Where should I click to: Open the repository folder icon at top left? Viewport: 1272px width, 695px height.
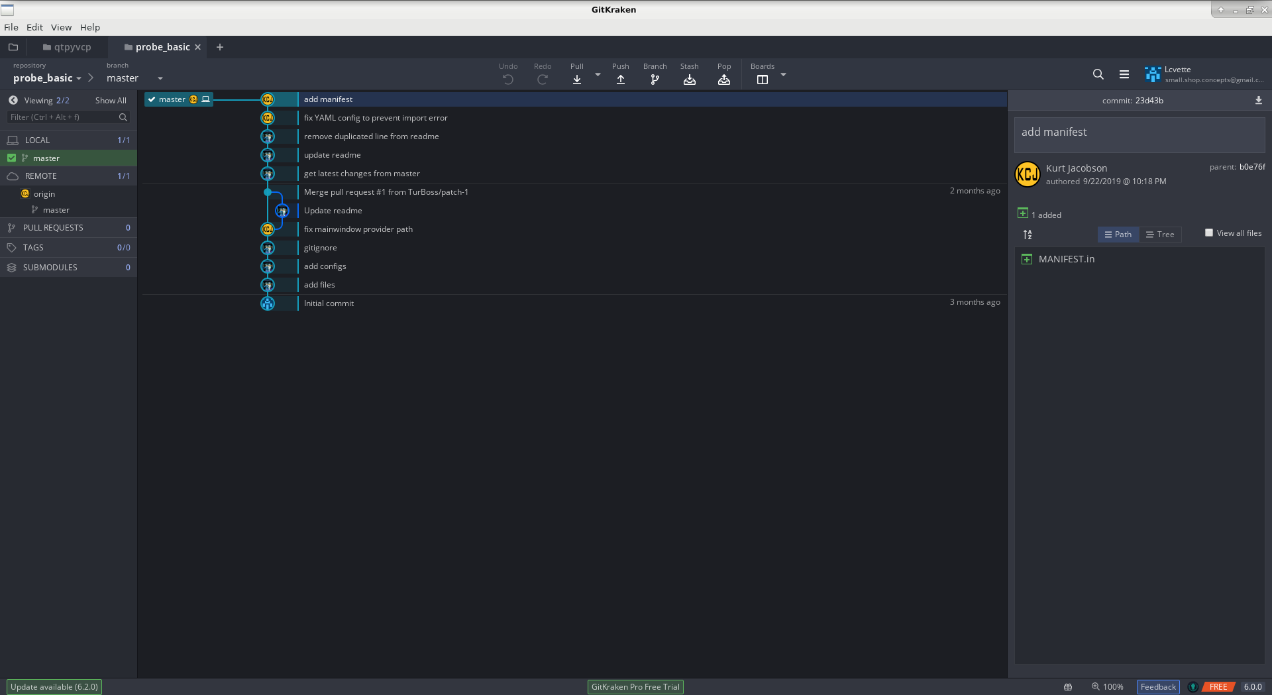pos(13,47)
